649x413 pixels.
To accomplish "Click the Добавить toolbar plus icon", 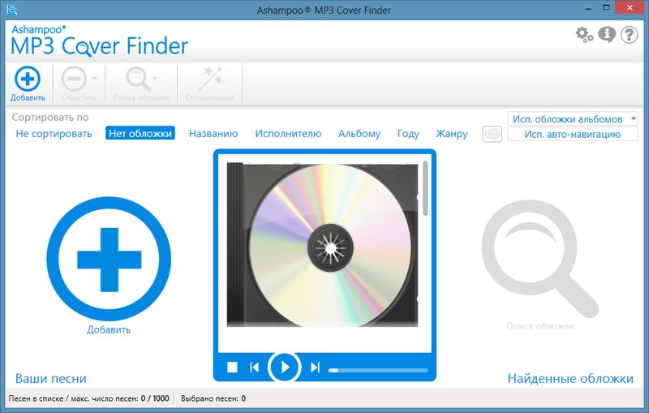I will pyautogui.click(x=28, y=80).
